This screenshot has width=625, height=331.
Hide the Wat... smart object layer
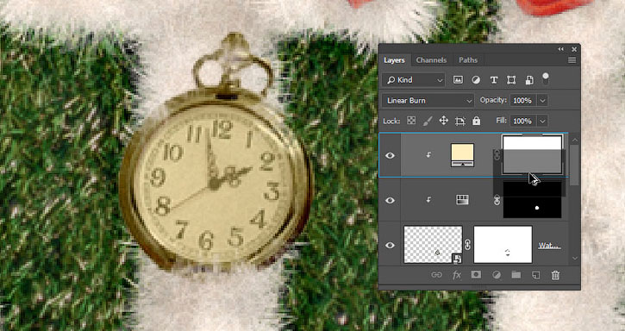(x=390, y=246)
